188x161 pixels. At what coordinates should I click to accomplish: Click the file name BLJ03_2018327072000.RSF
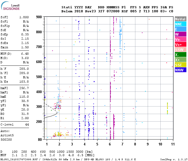[19, 159]
